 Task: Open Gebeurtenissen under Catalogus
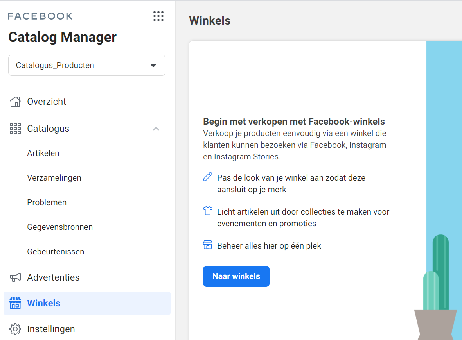tap(56, 252)
